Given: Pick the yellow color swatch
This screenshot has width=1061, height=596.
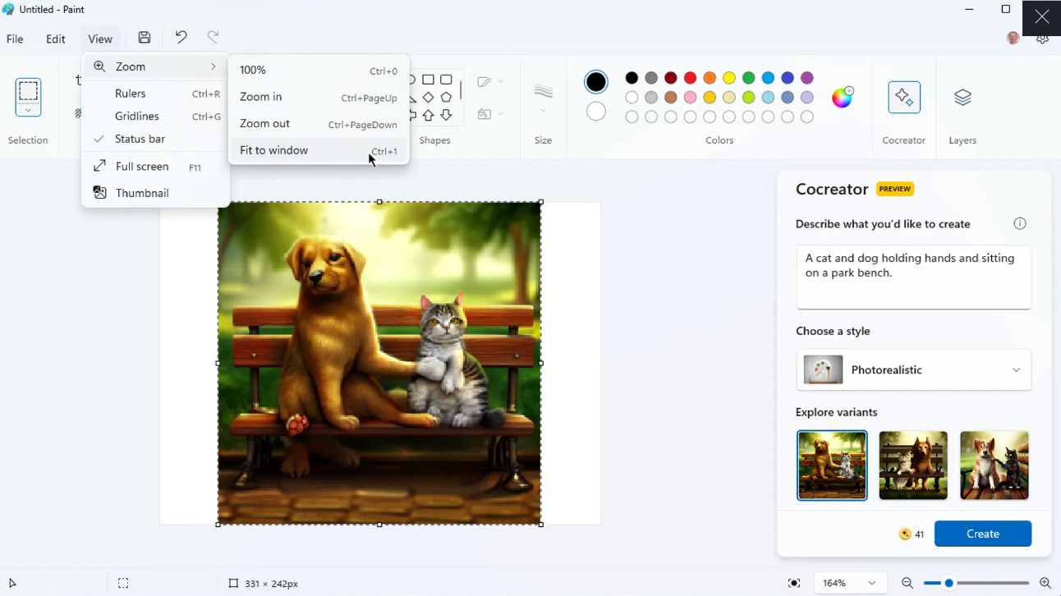Looking at the screenshot, I should coord(729,78).
